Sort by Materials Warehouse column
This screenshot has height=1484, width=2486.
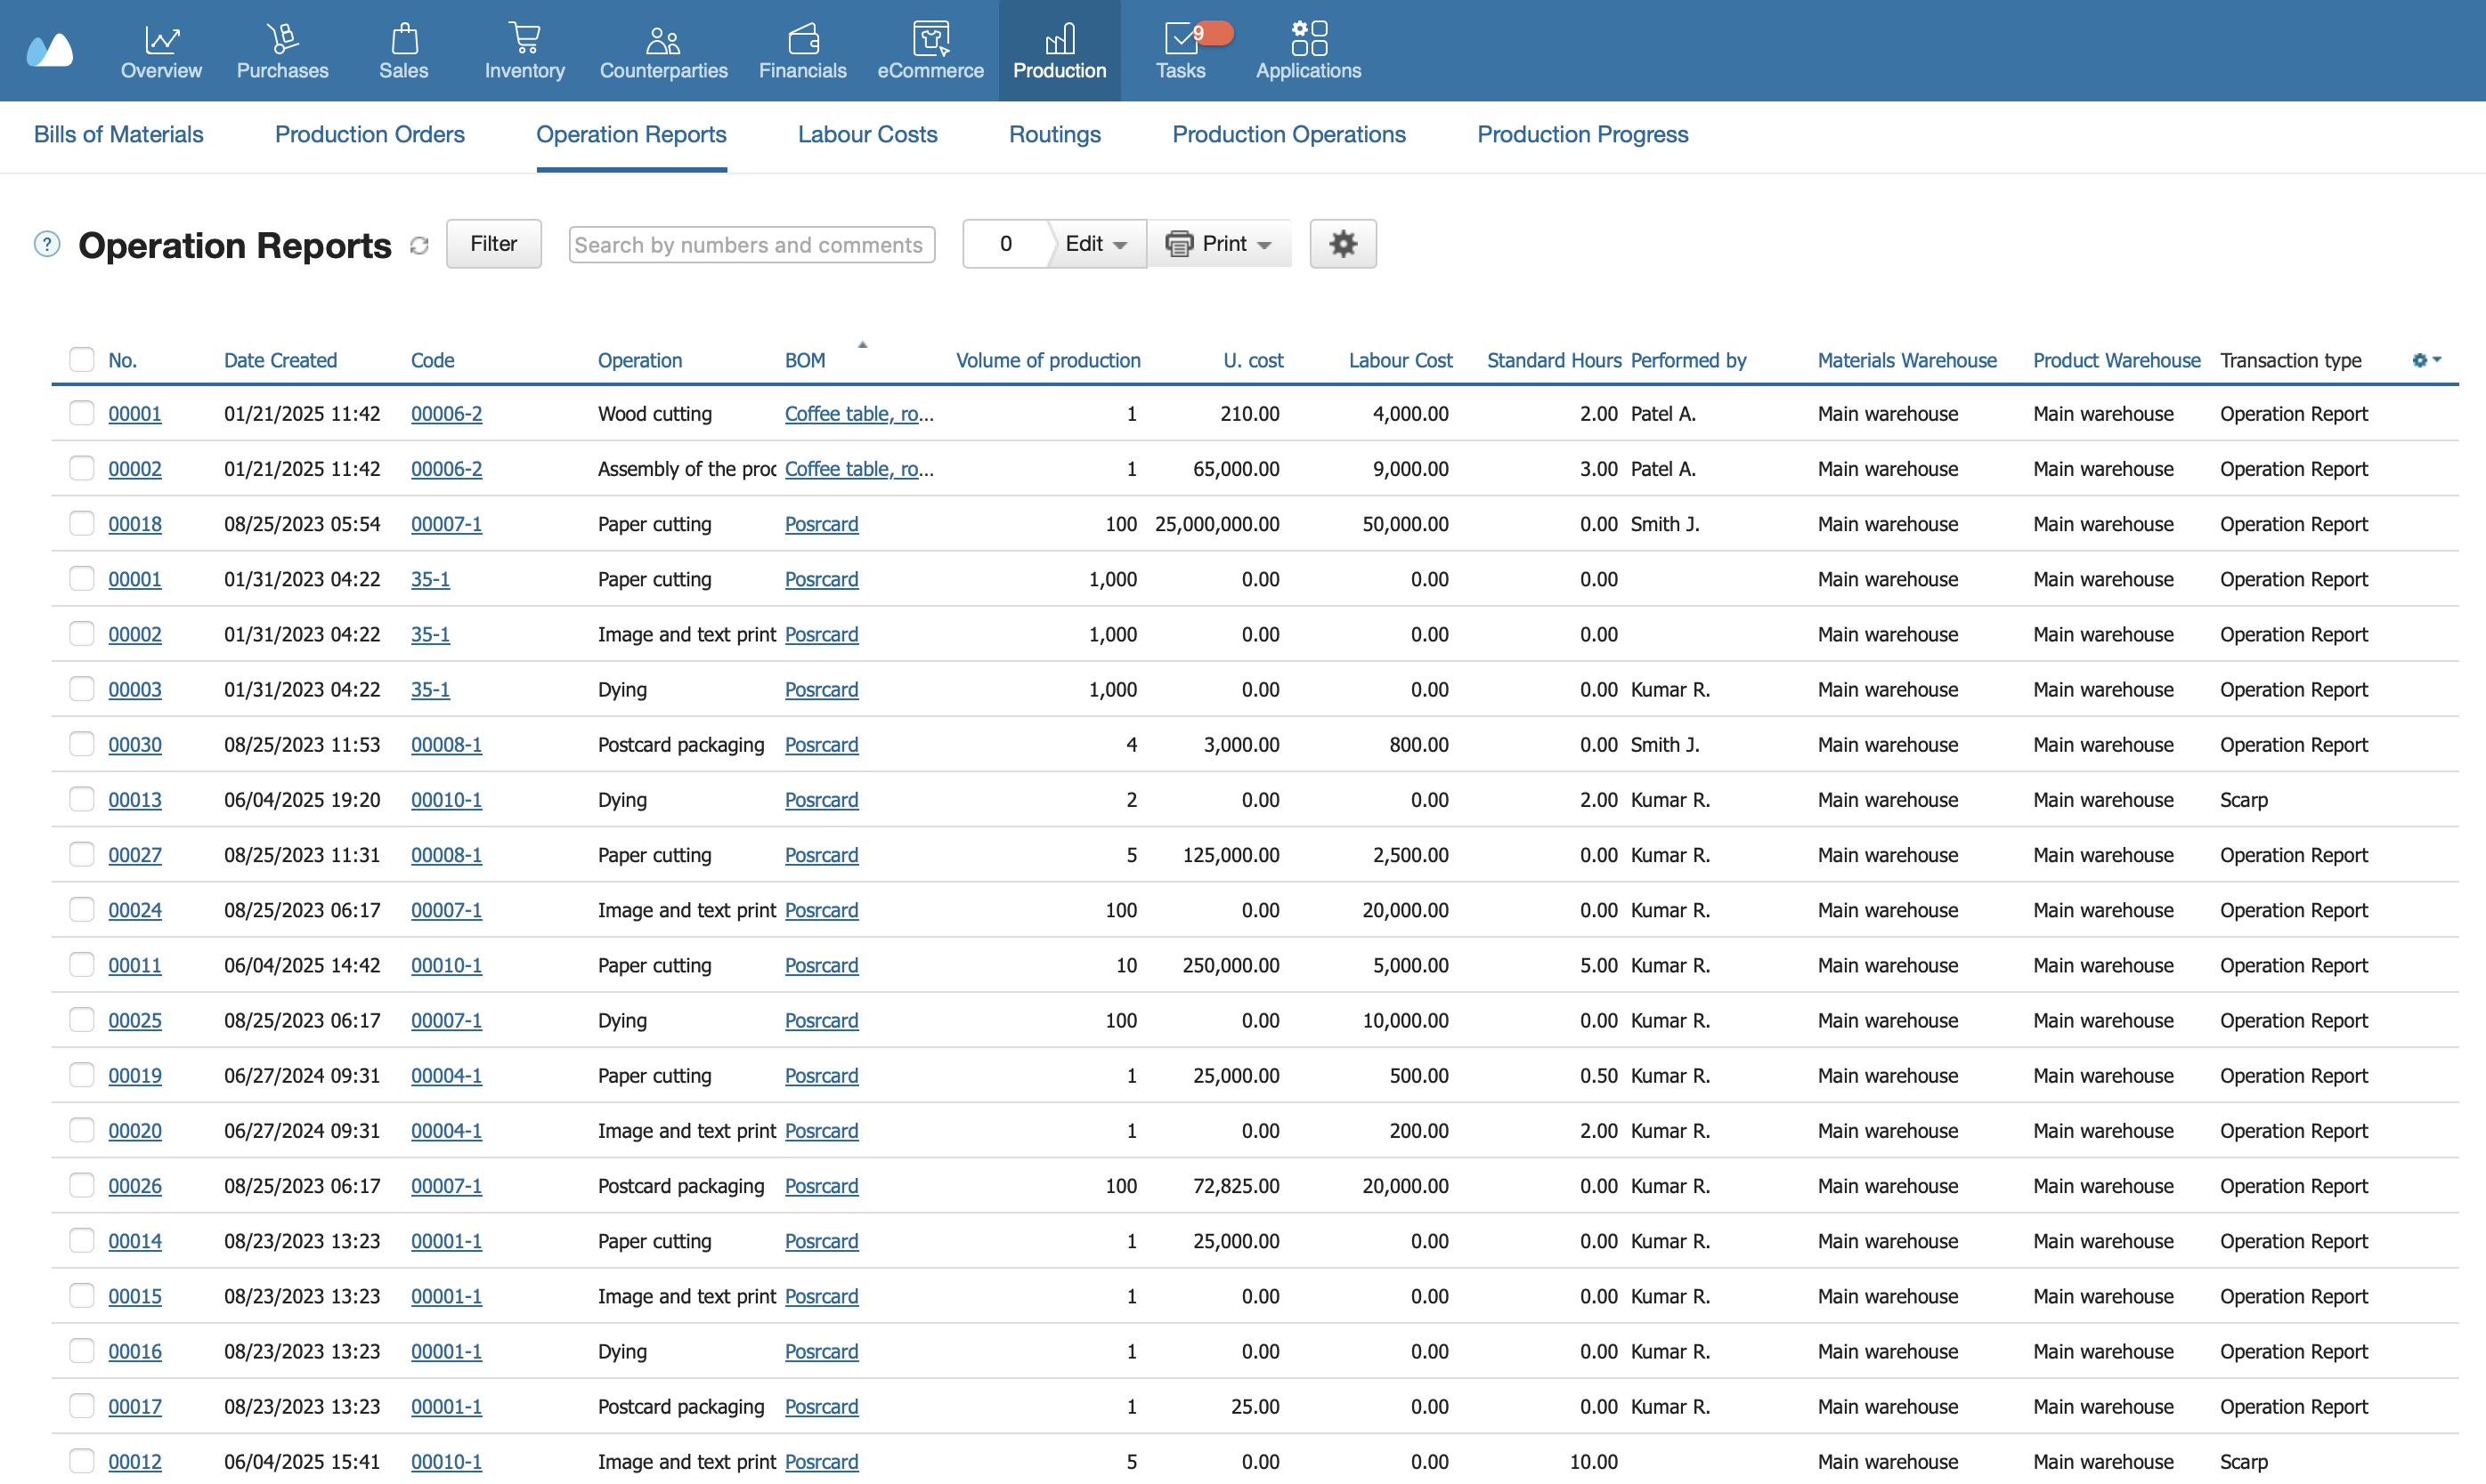[x=1906, y=360]
